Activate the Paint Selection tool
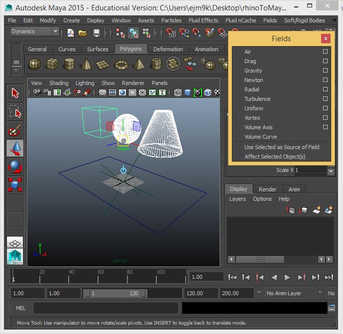Screen dimensions: 343x334 point(15,130)
